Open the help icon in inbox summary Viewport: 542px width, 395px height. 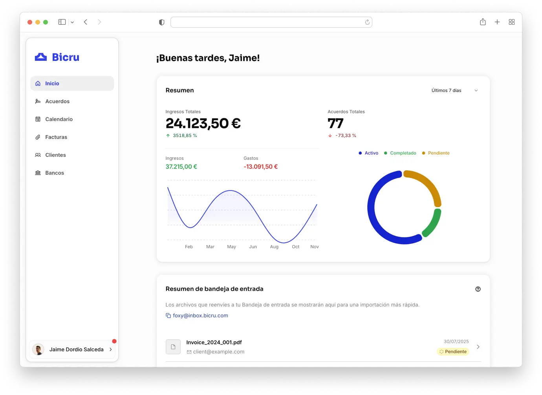pos(478,289)
